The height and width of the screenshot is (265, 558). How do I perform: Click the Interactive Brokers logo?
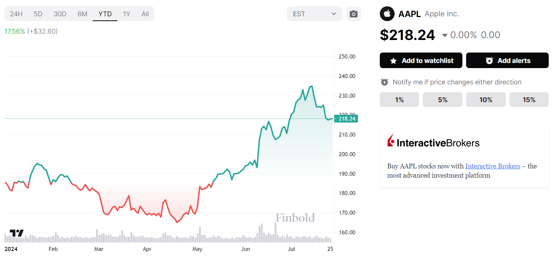point(434,142)
